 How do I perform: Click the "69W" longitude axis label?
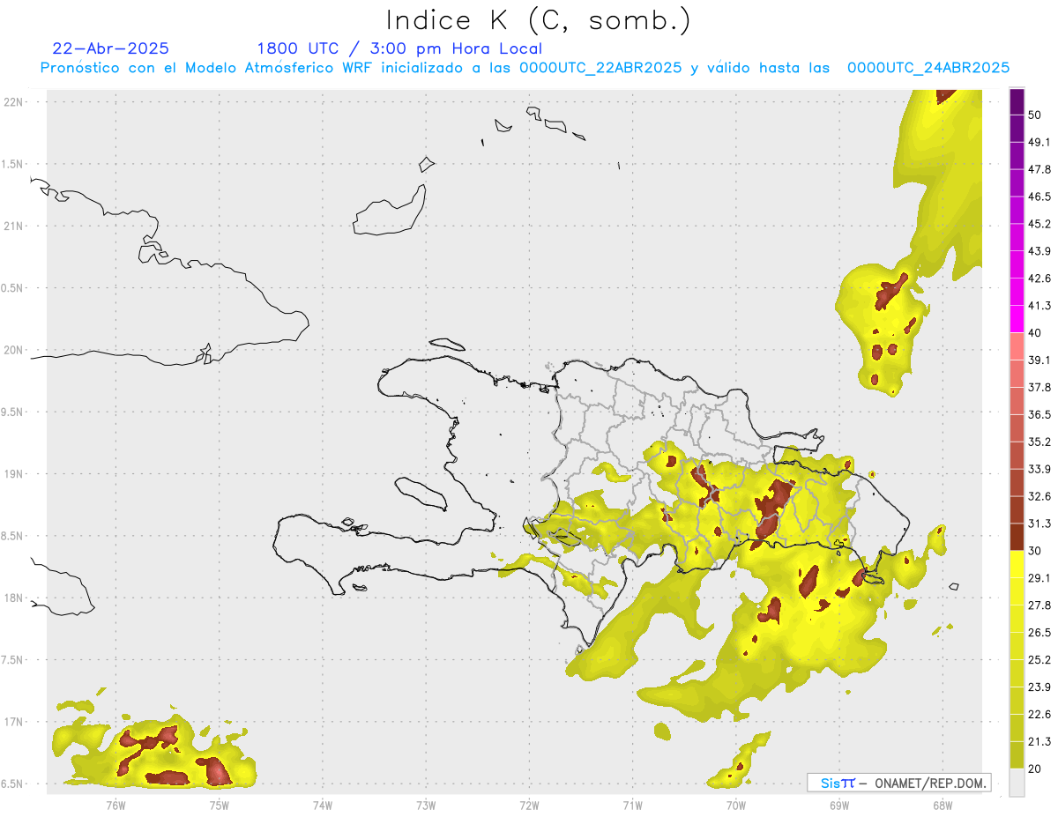click(x=839, y=805)
